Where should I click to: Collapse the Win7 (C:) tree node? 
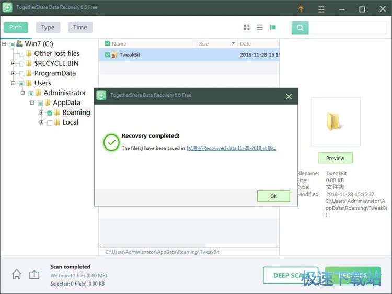pos(4,44)
